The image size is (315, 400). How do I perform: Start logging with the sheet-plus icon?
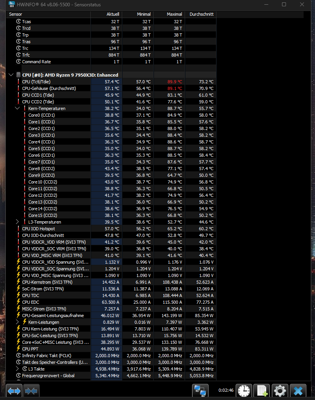tap(262, 391)
